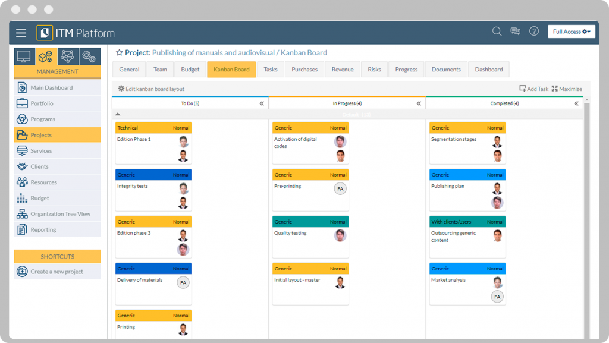Select the gears configuration icon above Management
Viewport: 609px width, 343px height.
[89, 56]
